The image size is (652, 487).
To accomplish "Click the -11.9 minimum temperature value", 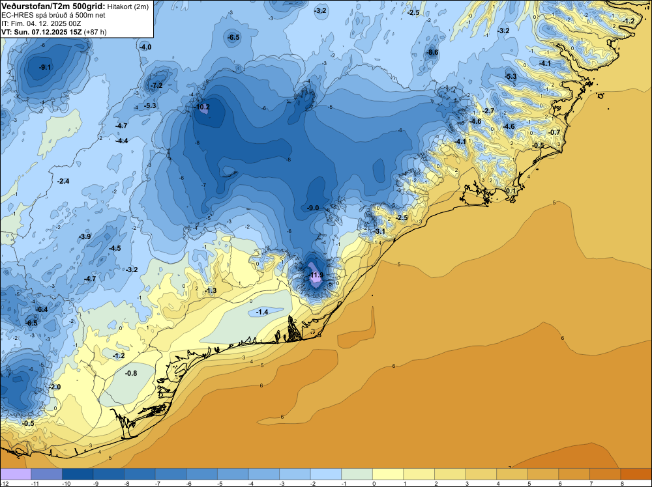I will click(316, 275).
